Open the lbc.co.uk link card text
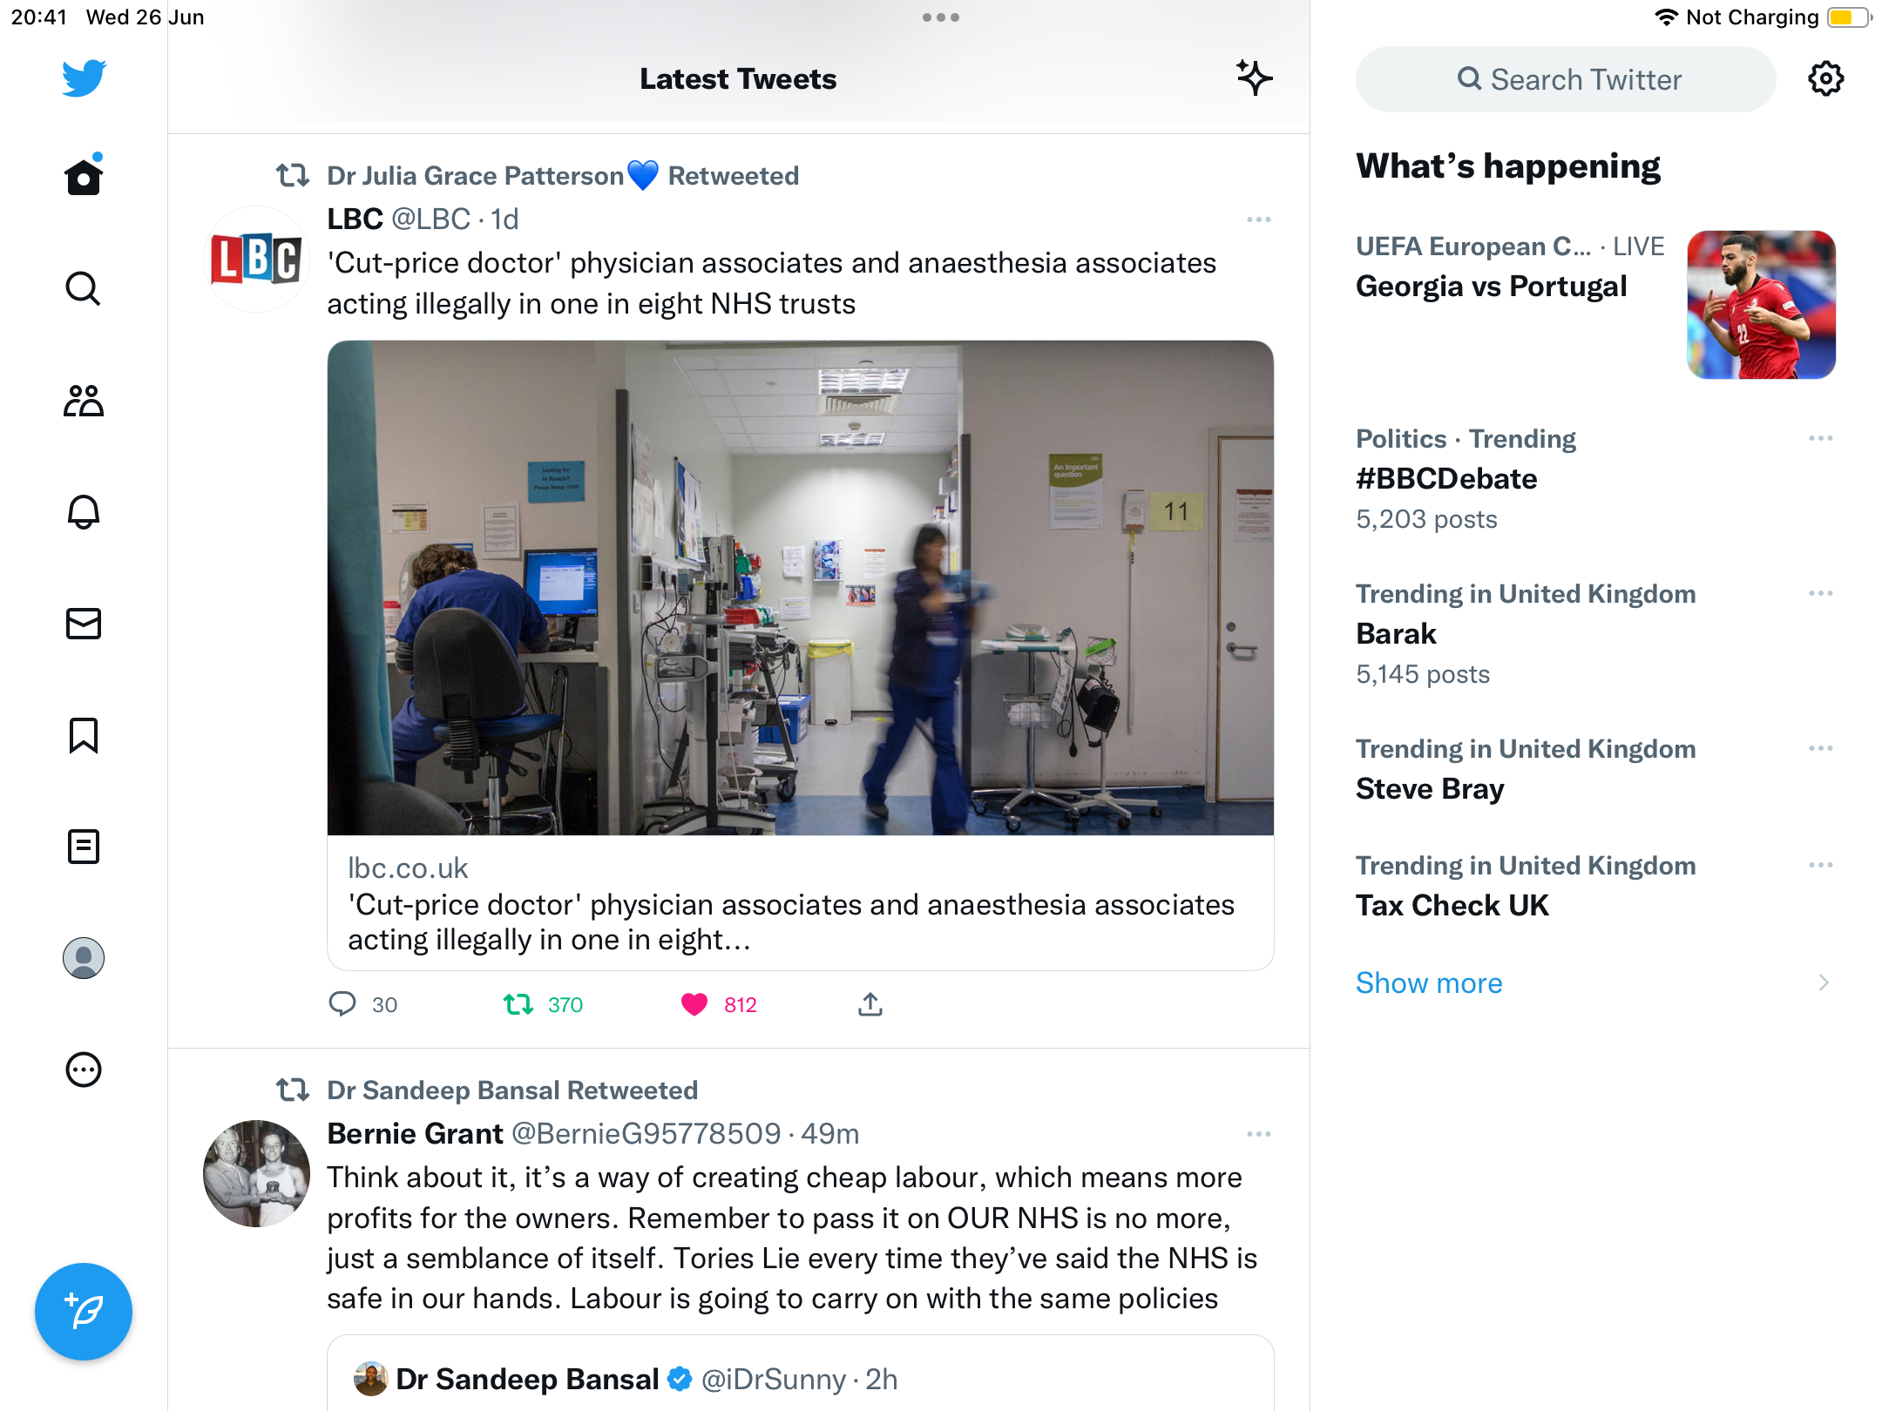 (801, 904)
